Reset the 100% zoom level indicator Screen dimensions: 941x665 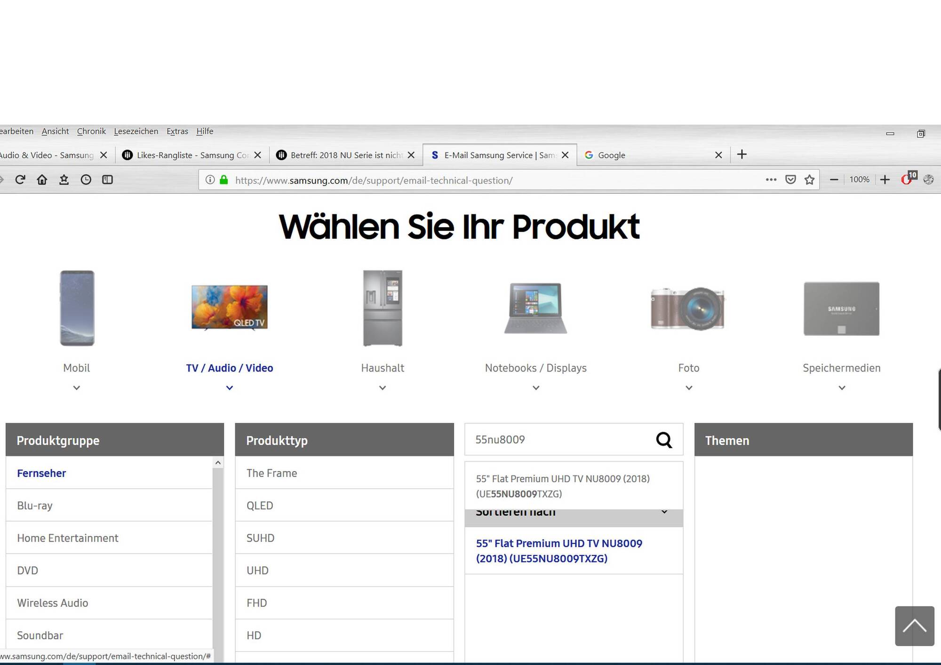(859, 180)
